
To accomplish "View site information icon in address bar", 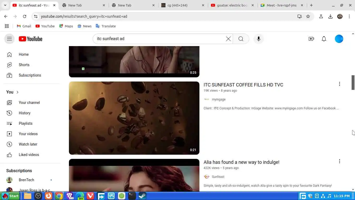I will click(x=36, y=16).
